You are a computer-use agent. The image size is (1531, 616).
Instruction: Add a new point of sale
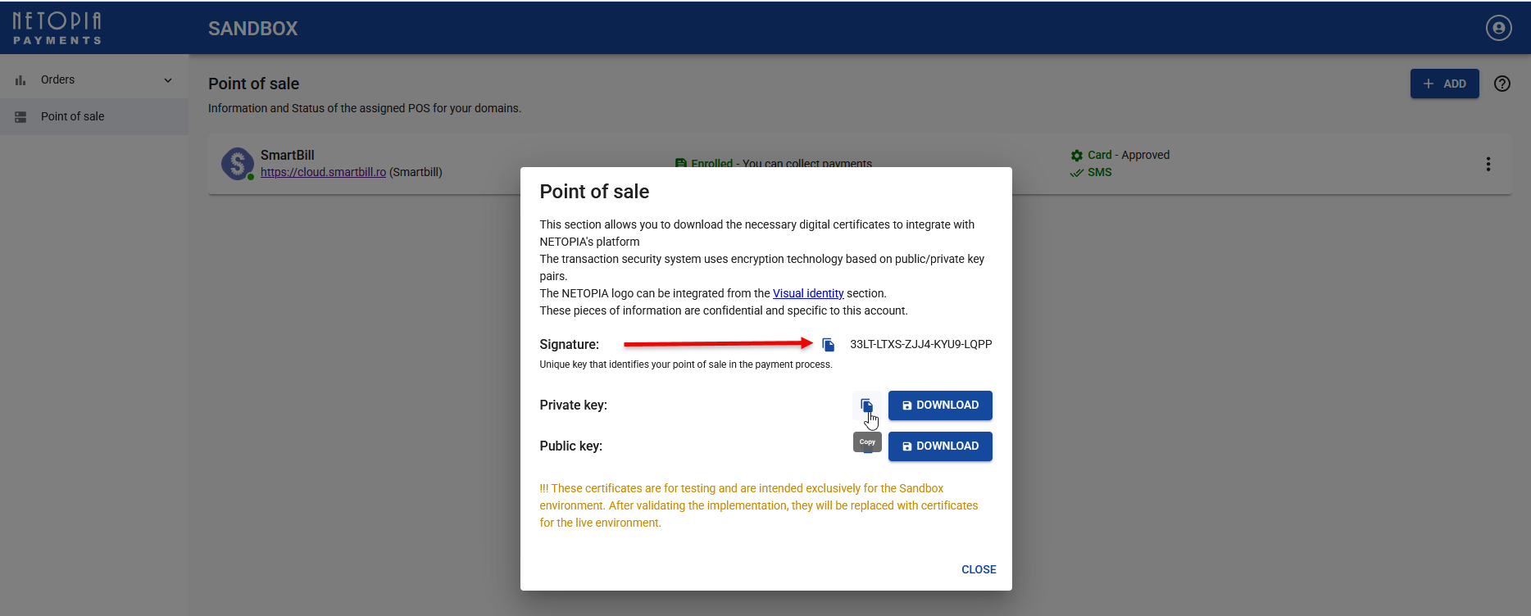(1444, 84)
